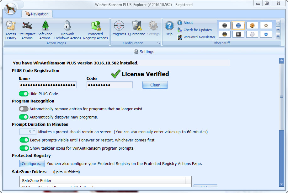Expand the Configuration group dialog launcher
288x193 pixels.
click(x=158, y=43)
